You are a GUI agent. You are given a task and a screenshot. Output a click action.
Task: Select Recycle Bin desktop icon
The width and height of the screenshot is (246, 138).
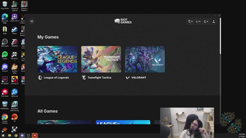click(5, 5)
